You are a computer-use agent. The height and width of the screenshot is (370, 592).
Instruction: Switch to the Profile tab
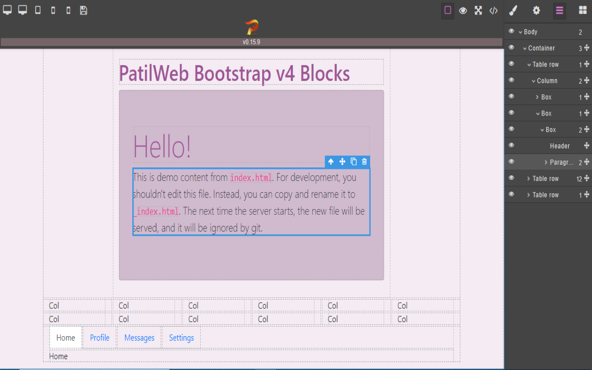click(99, 338)
